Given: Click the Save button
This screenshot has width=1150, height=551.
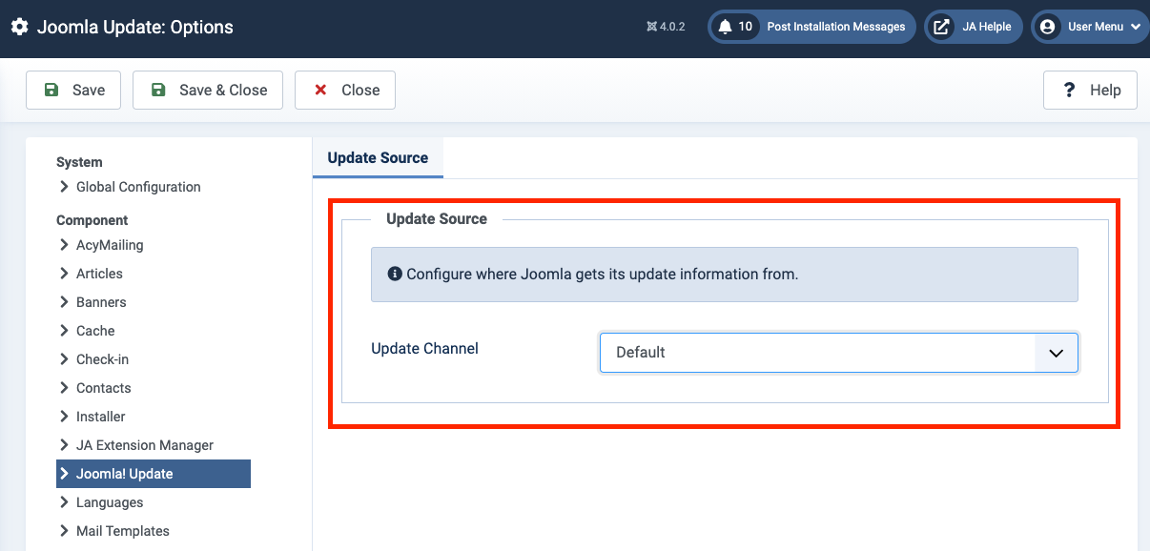Looking at the screenshot, I should (x=73, y=90).
